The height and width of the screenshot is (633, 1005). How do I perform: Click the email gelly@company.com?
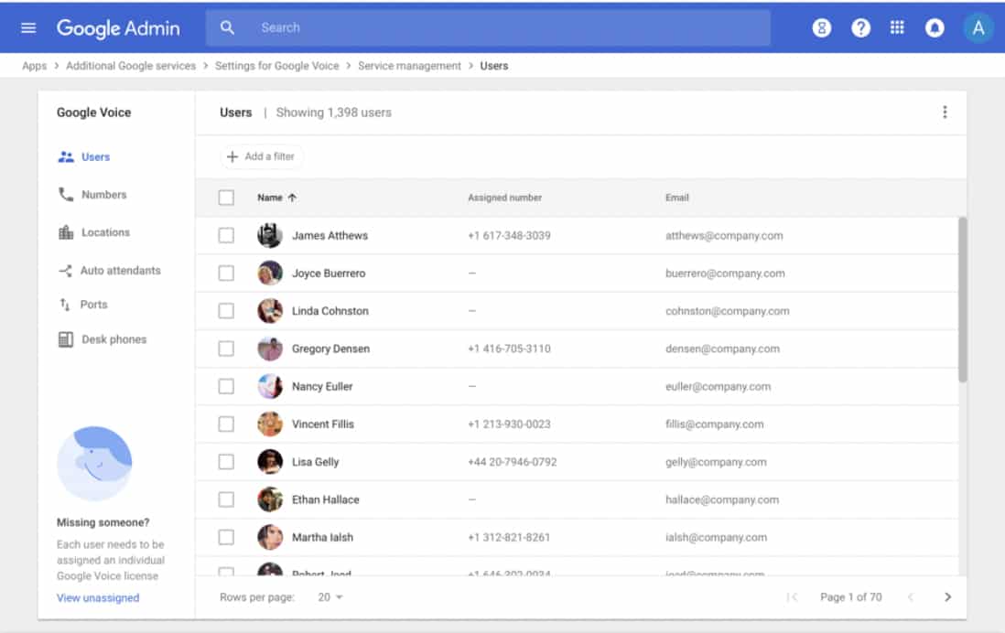716,462
